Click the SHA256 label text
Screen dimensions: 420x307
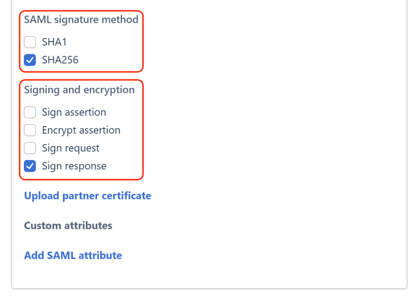(60, 60)
